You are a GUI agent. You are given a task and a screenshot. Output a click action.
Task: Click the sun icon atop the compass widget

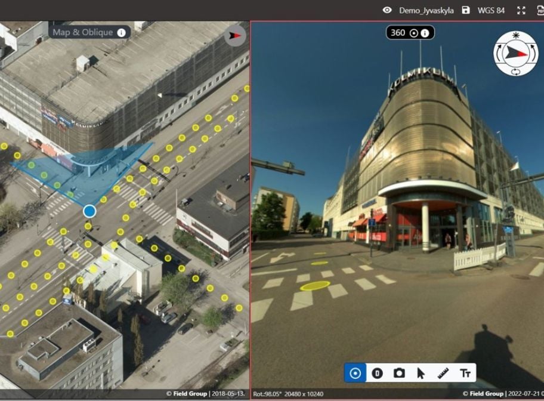coord(515,35)
